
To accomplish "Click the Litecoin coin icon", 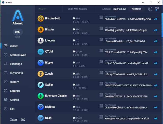I will pyautogui.click(x=40, y=40).
